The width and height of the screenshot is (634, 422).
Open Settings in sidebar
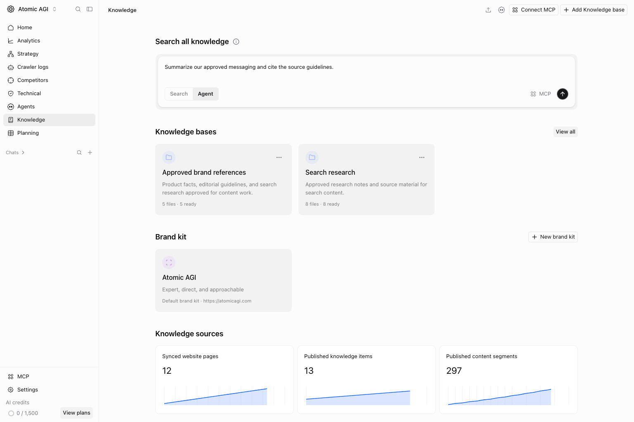coord(49,390)
